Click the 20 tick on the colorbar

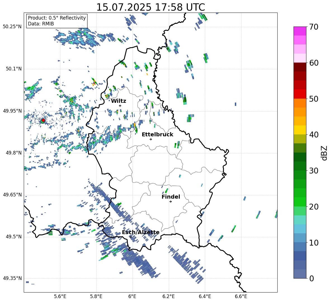(x=313, y=207)
